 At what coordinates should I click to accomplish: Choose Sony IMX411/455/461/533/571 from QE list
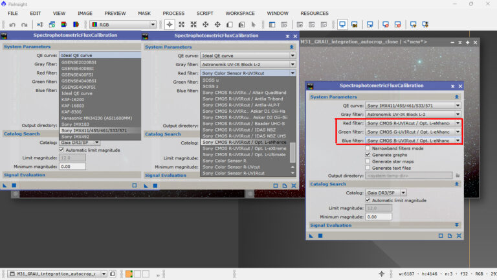[100, 130]
